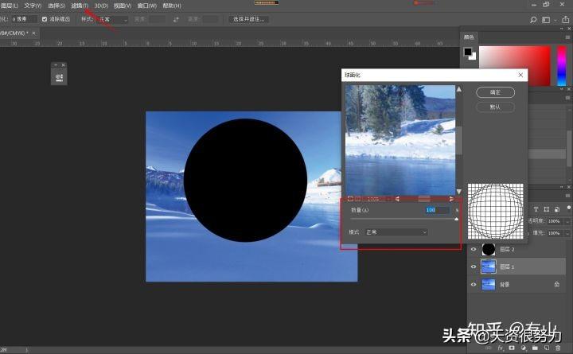The width and height of the screenshot is (573, 354).
Task: Hide layer 2 with its eye icon
Action: click(x=474, y=249)
